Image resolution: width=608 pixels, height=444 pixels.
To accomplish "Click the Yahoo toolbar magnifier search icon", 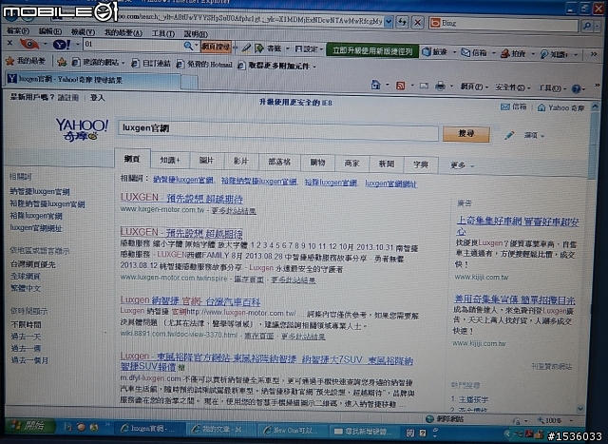I will tap(188, 46).
